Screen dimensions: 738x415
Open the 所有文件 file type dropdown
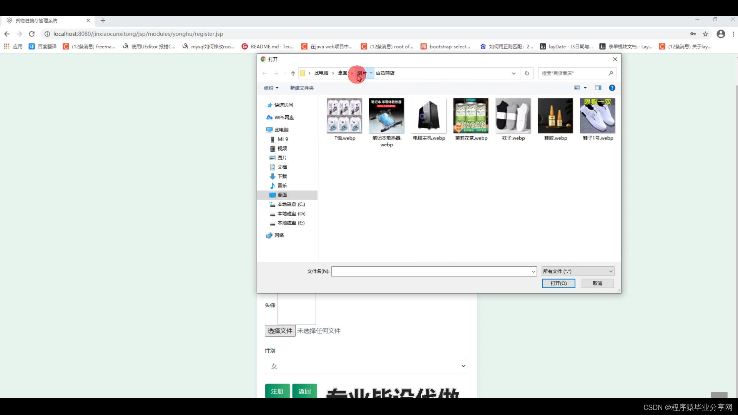coord(578,271)
